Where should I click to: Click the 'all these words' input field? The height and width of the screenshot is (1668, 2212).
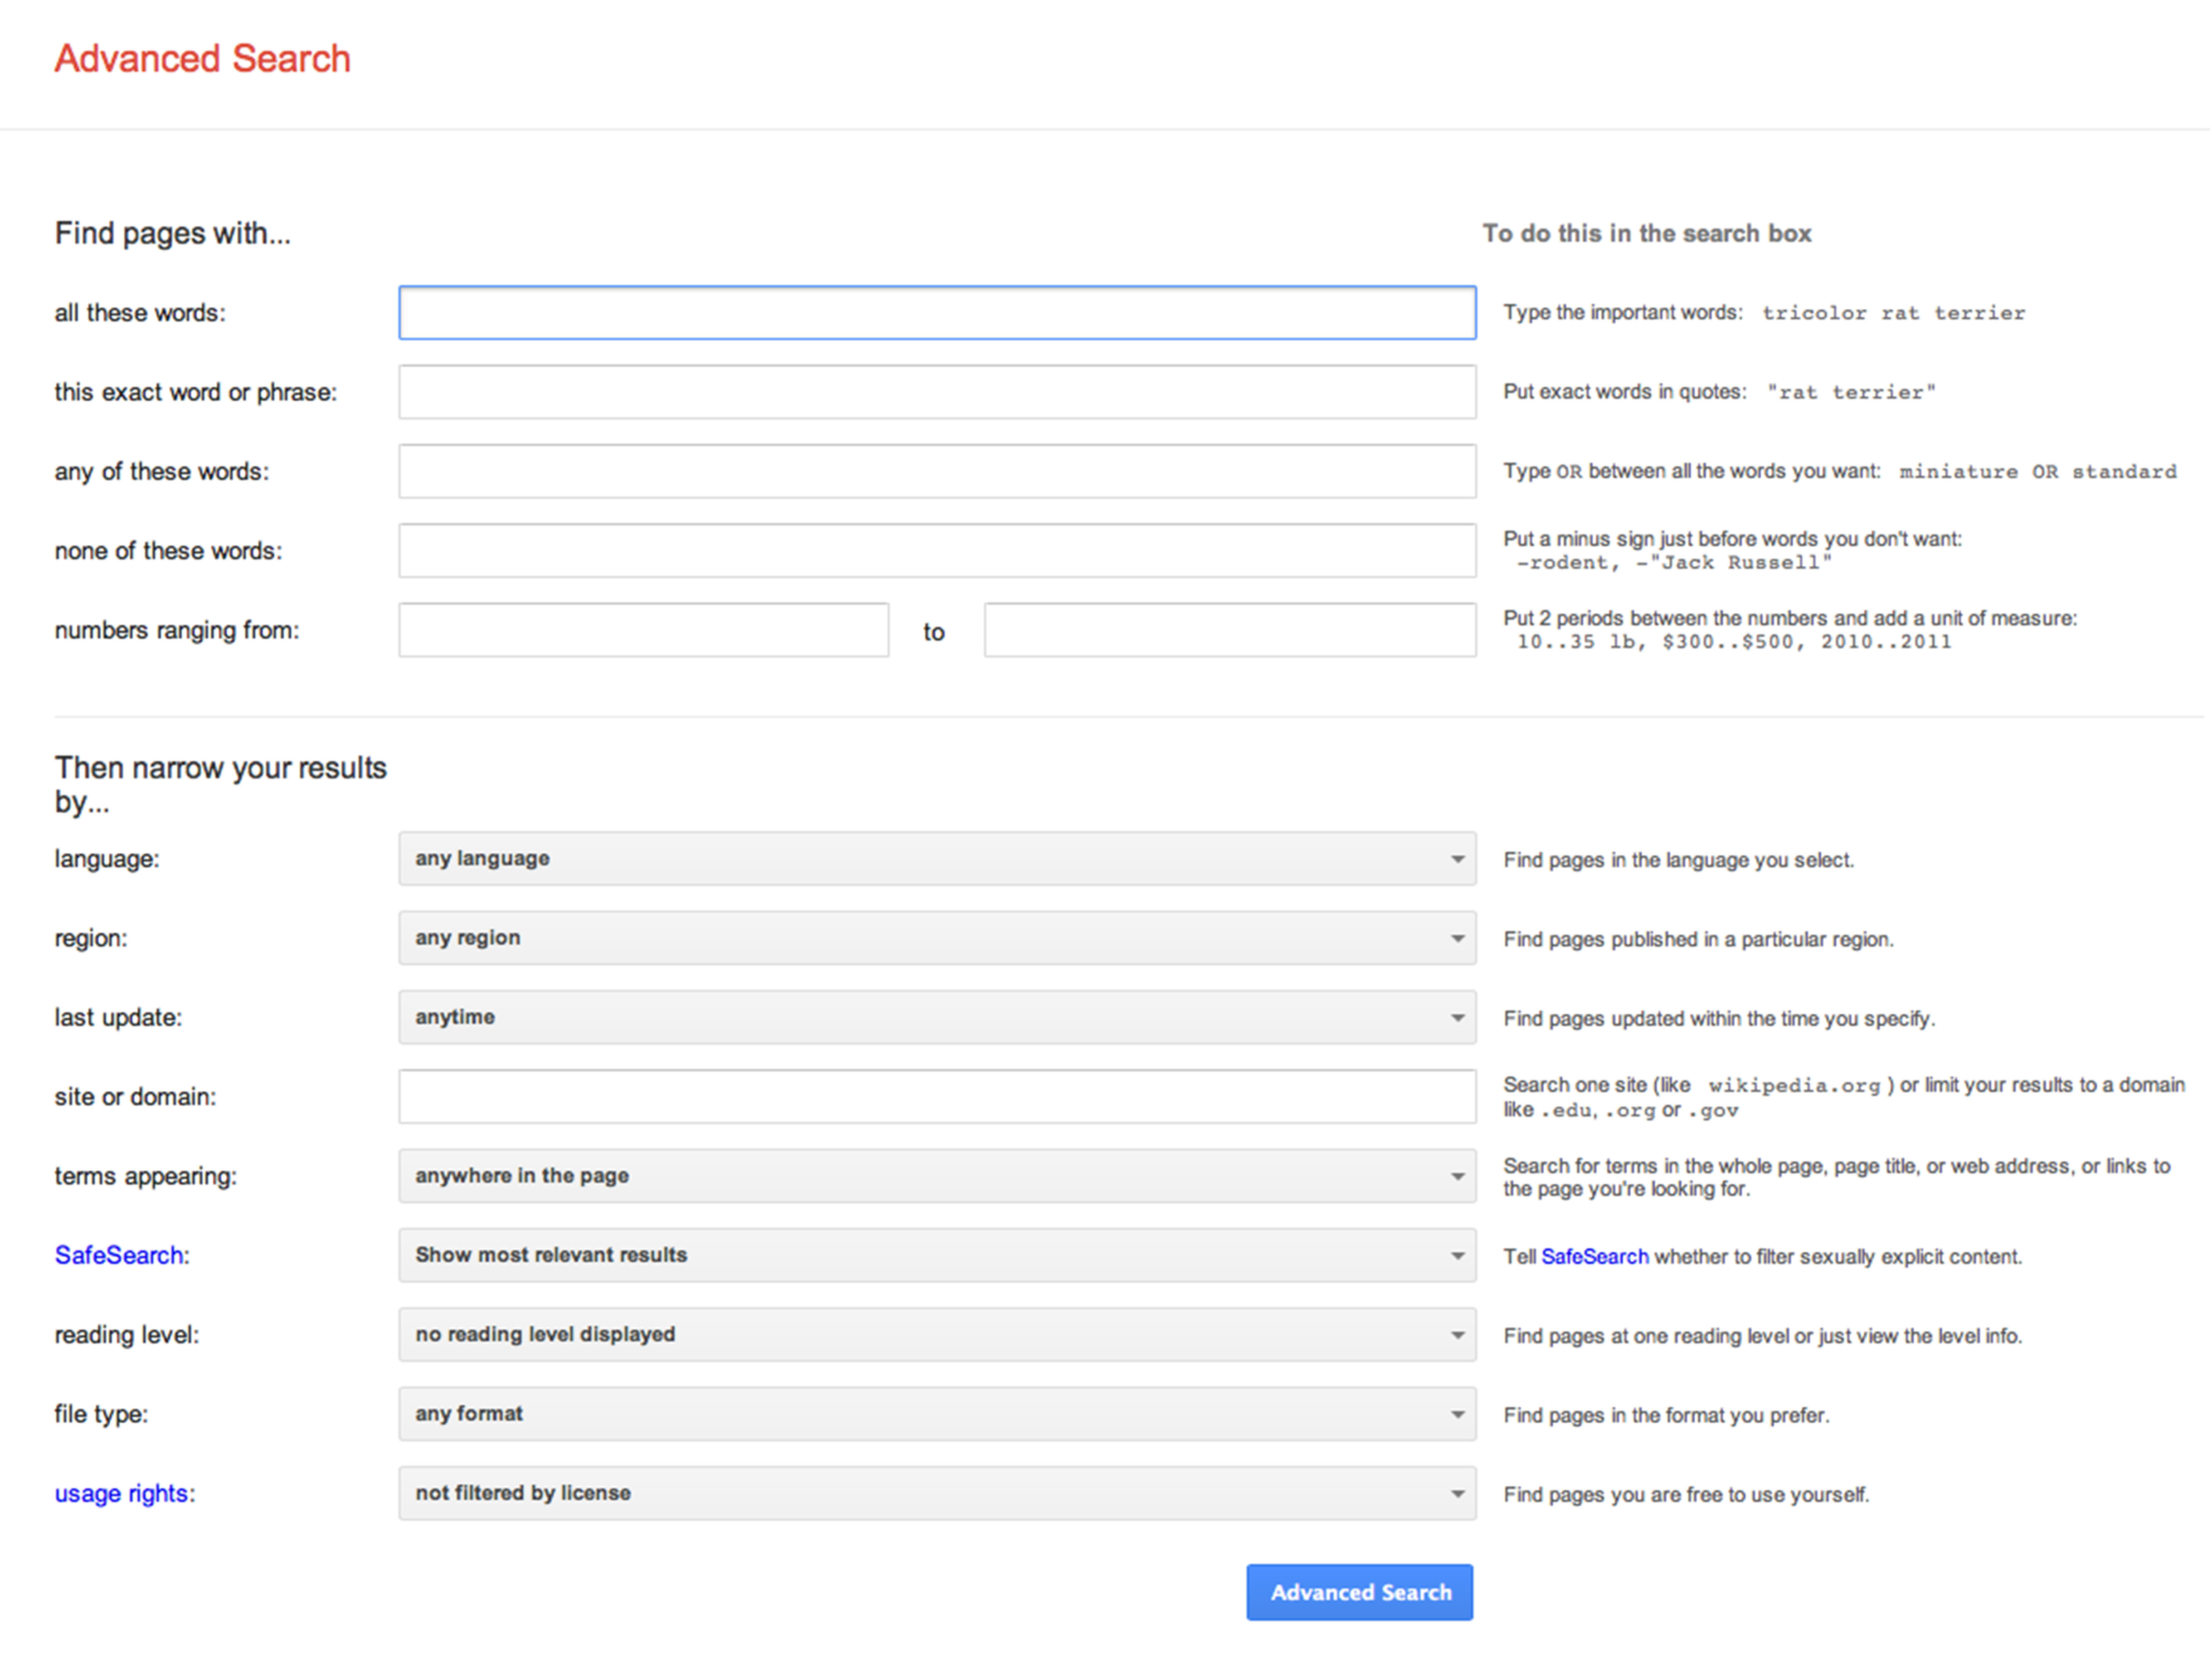pyautogui.click(x=936, y=313)
